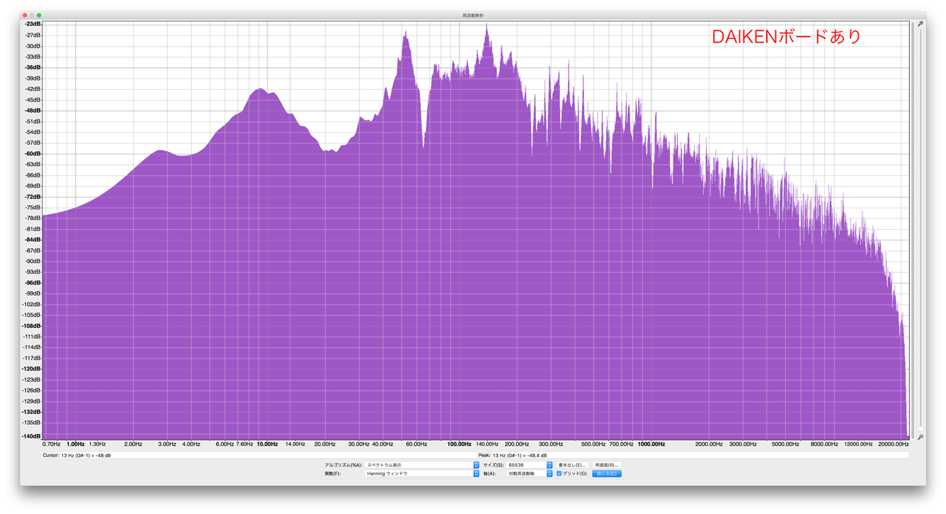Click the 20000.00Hz frequency axis label
946x514 pixels.
click(x=893, y=444)
